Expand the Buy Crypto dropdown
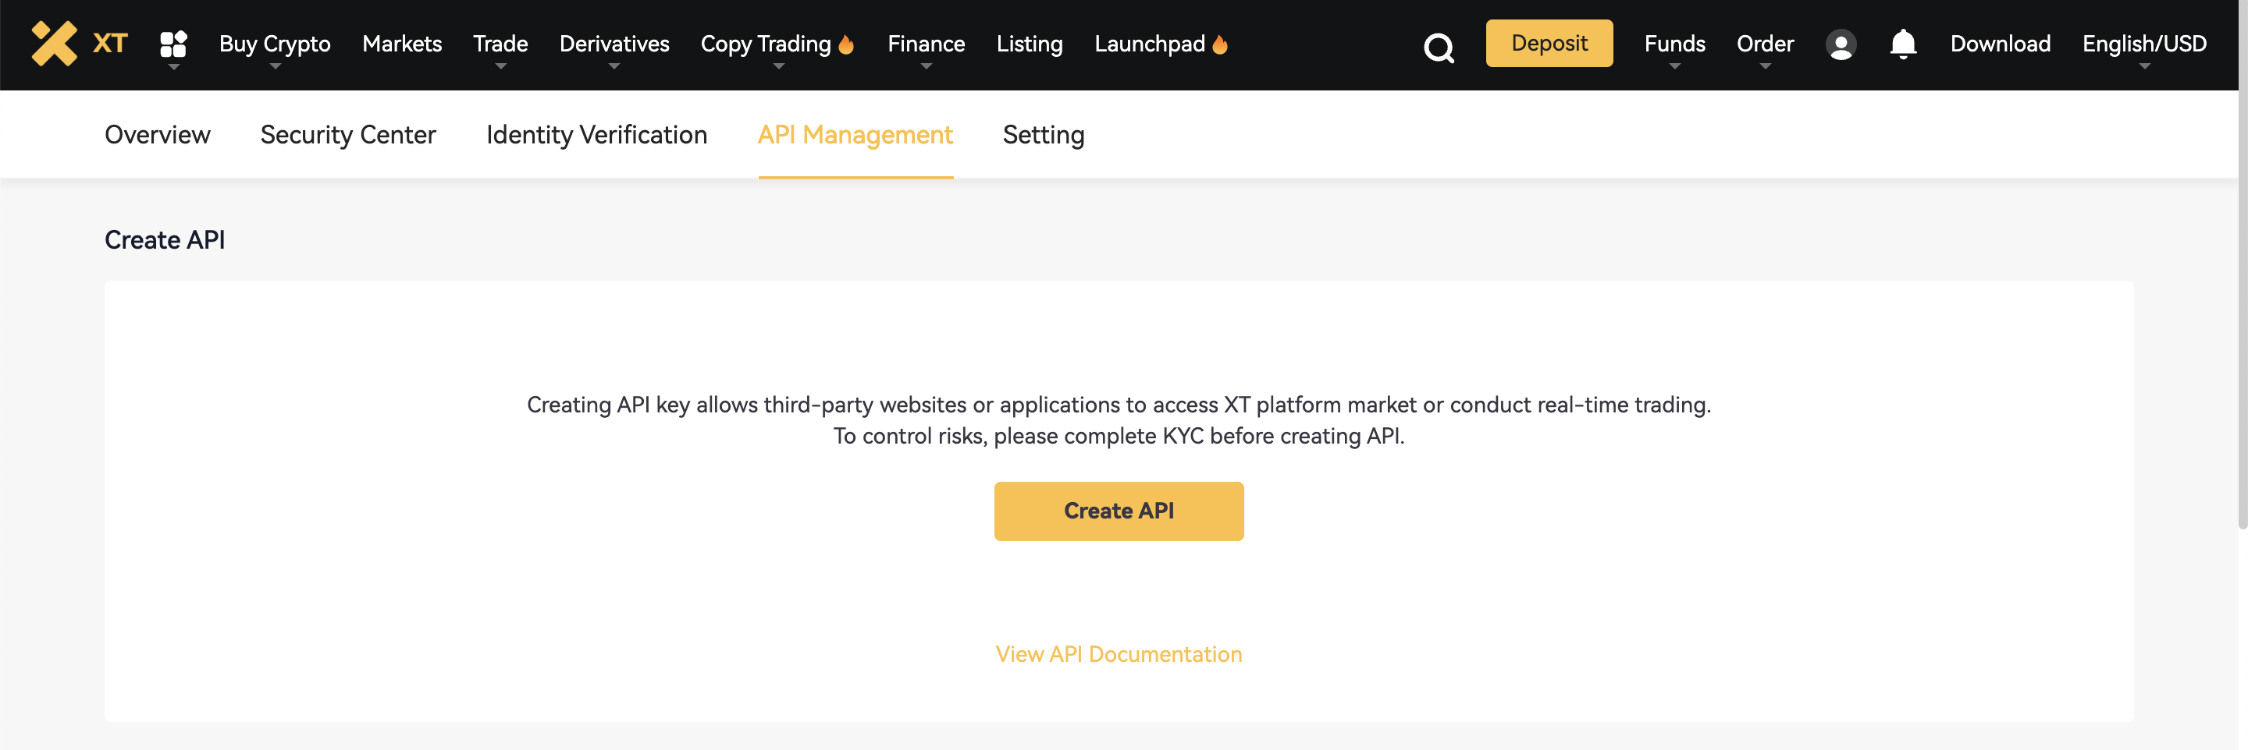 coord(274,44)
